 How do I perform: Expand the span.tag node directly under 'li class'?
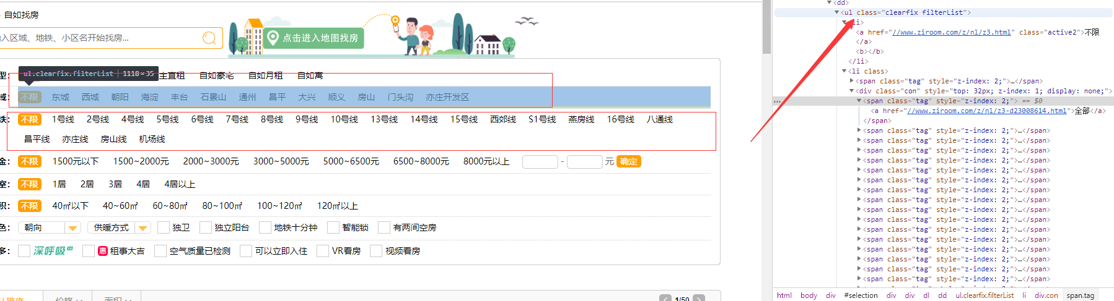click(851, 82)
